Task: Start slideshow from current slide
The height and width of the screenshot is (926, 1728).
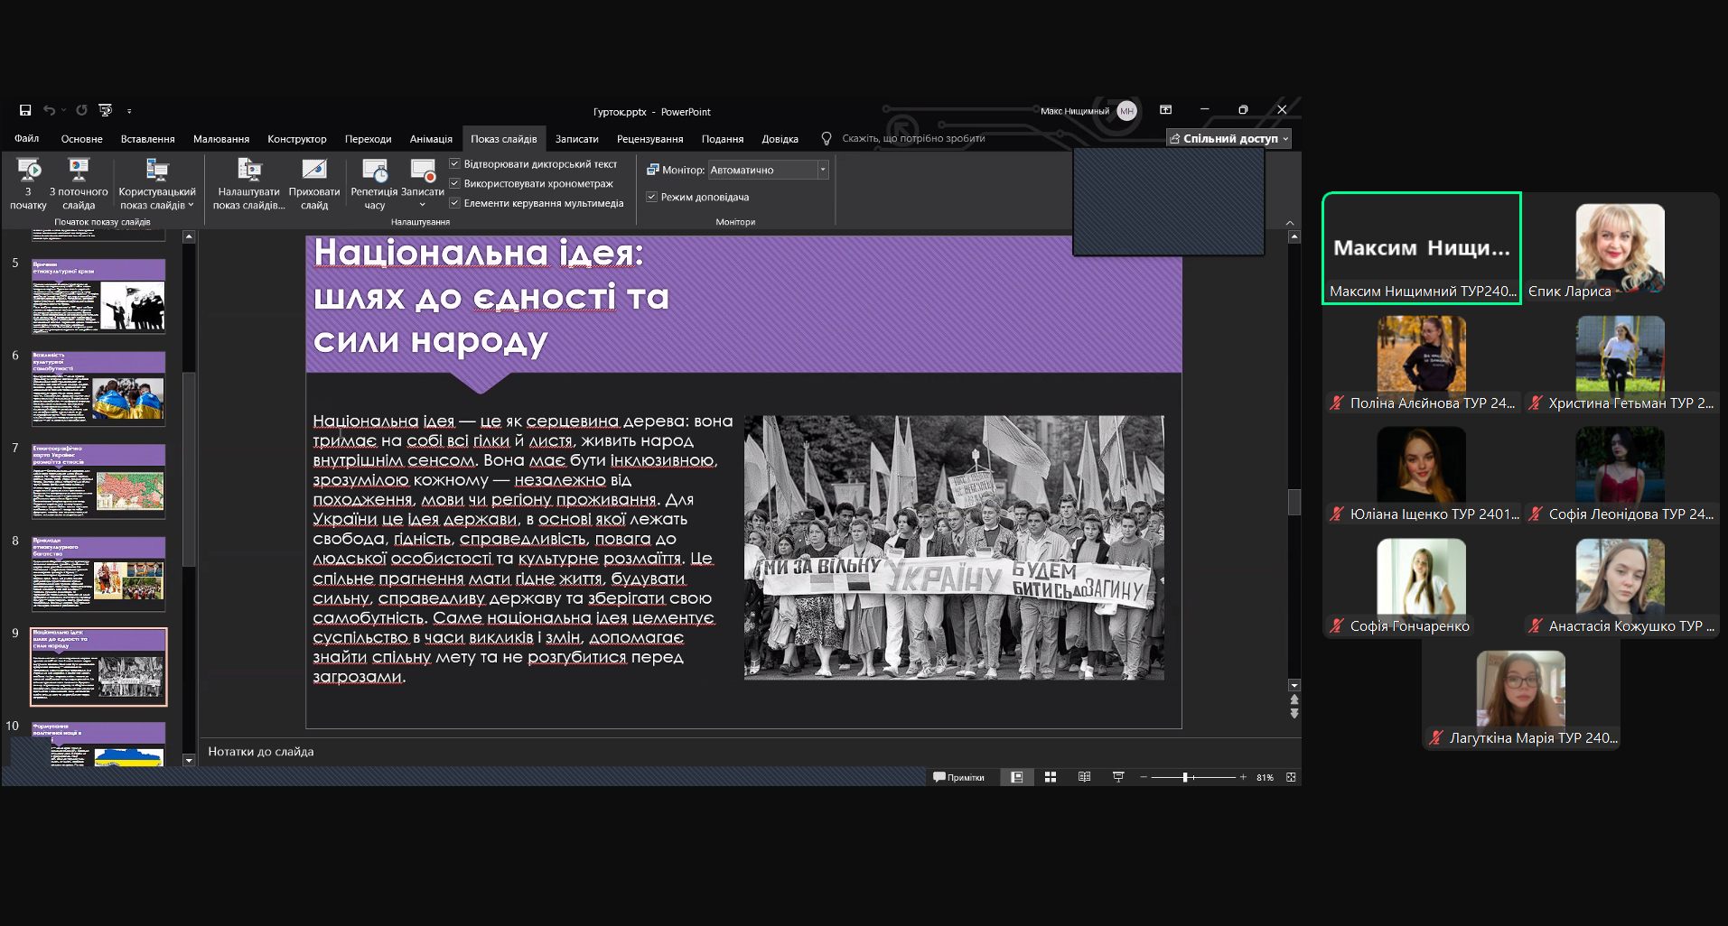Action: coord(79,170)
